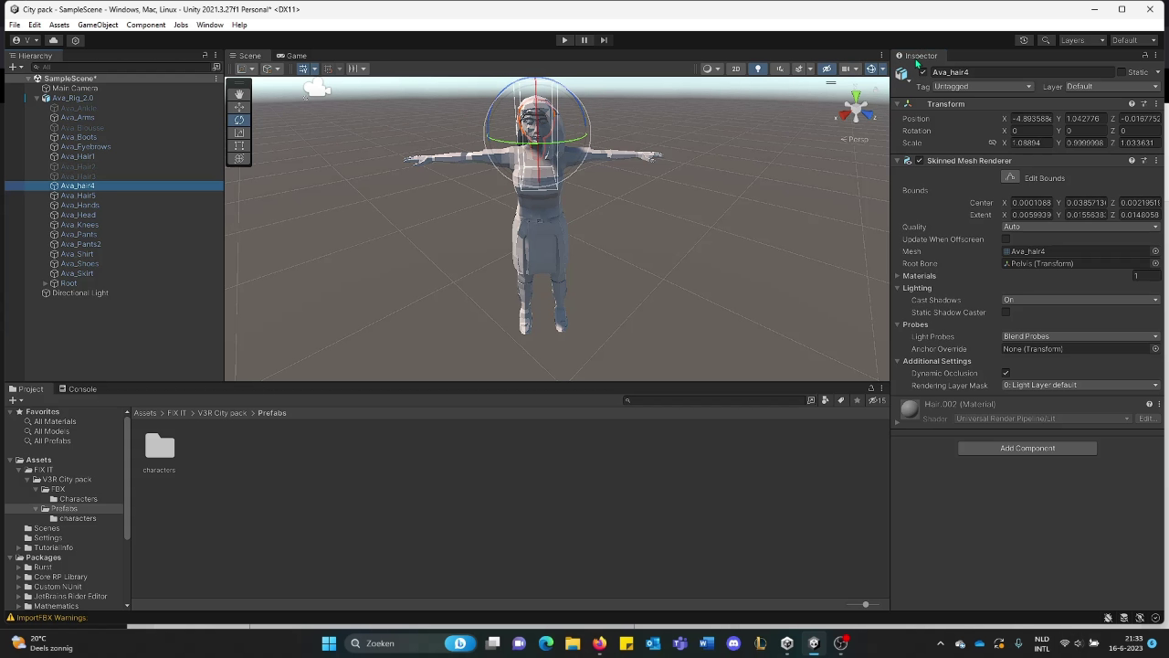Toggle Dynamic Occlusion checkbox
1169x658 pixels.
tap(1006, 373)
